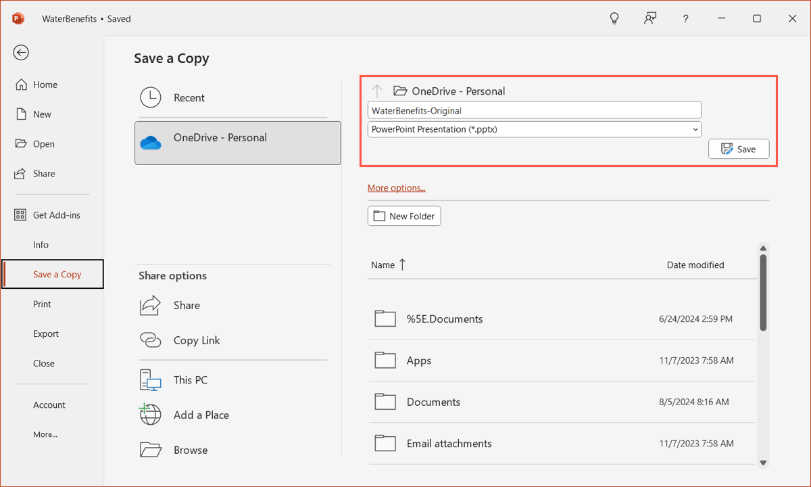
Task: Go to Home via the house icon
Action: point(21,85)
